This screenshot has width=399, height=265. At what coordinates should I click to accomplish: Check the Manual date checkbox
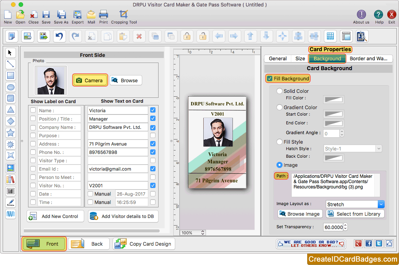click(x=90, y=194)
